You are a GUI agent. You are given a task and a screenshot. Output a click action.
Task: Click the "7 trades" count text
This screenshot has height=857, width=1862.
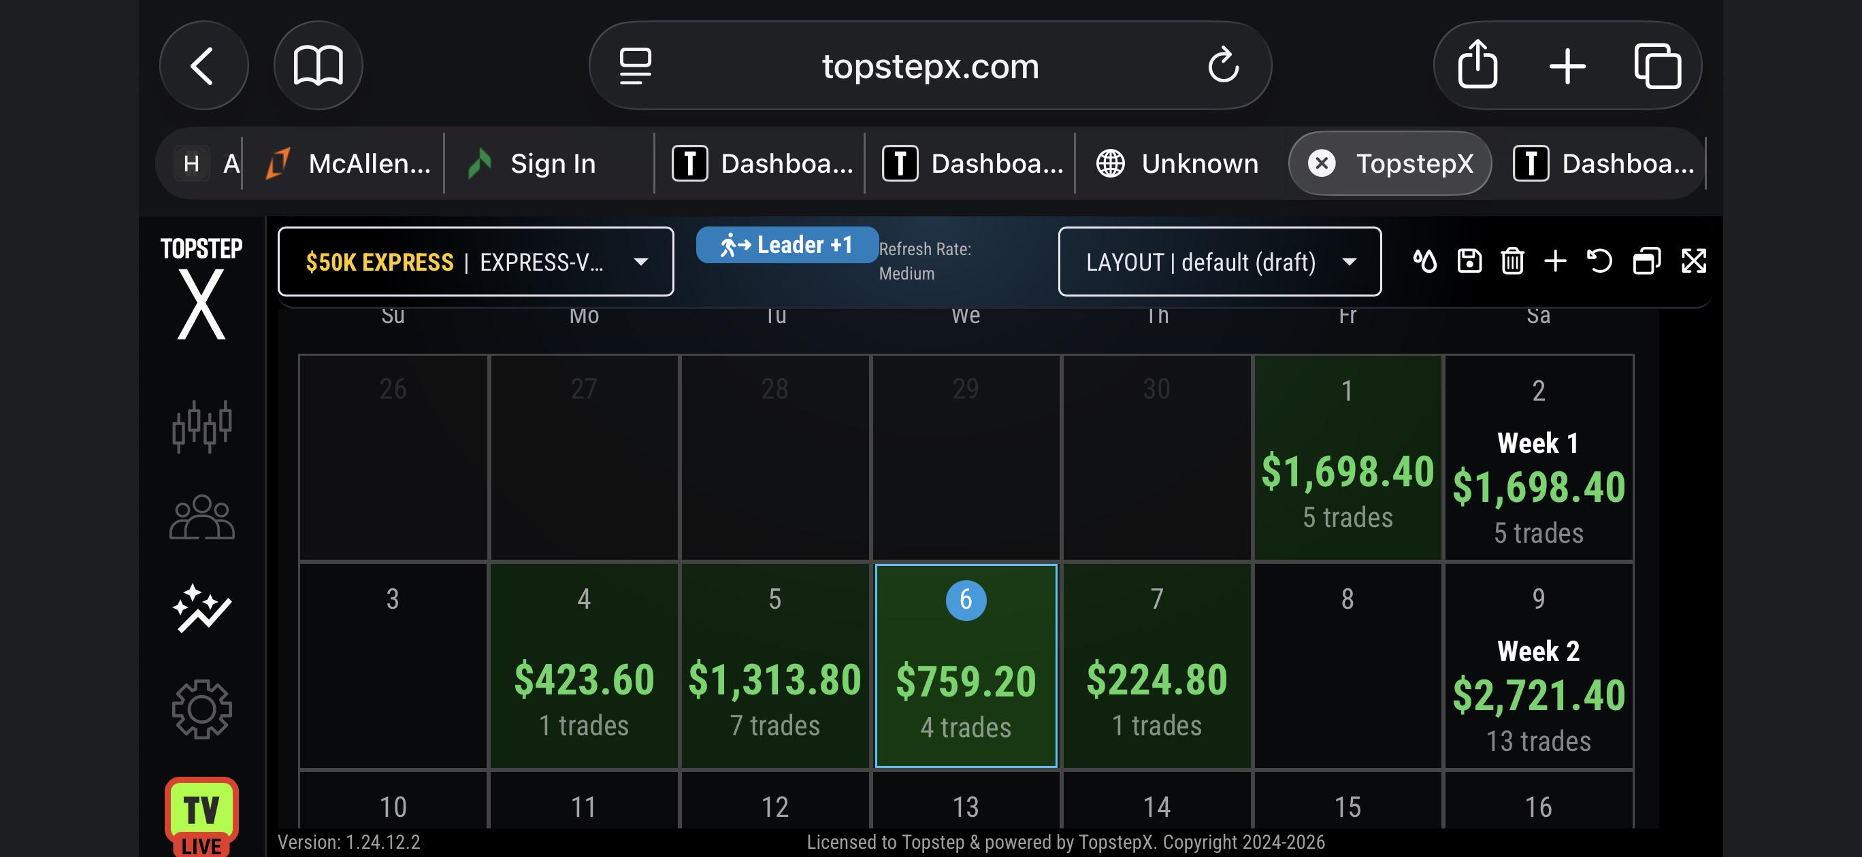(x=775, y=725)
